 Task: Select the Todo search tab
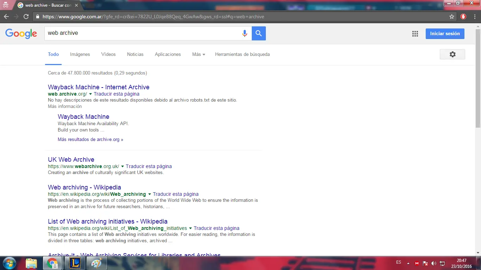[53, 54]
